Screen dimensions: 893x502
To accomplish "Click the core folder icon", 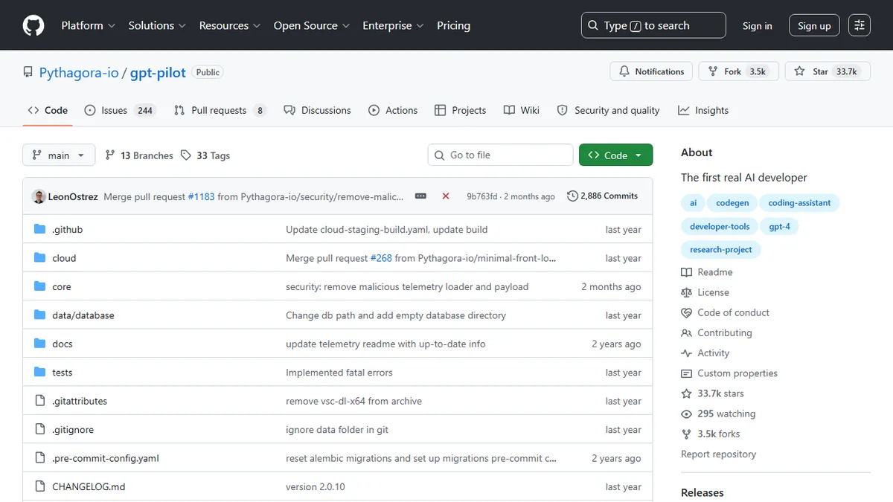I will [x=40, y=286].
